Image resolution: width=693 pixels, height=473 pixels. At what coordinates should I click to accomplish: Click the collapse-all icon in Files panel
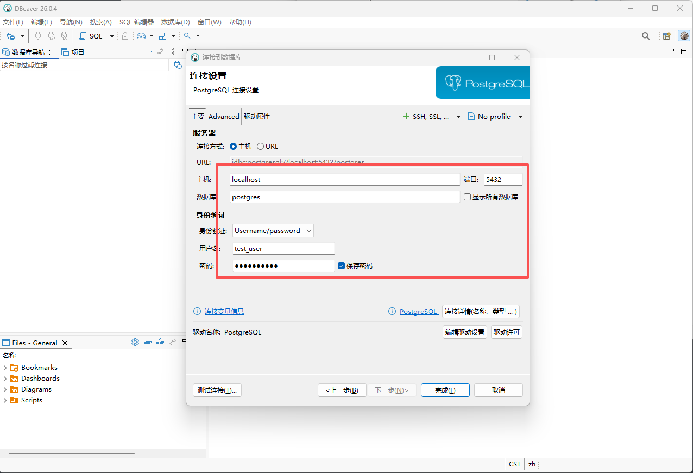pos(148,342)
